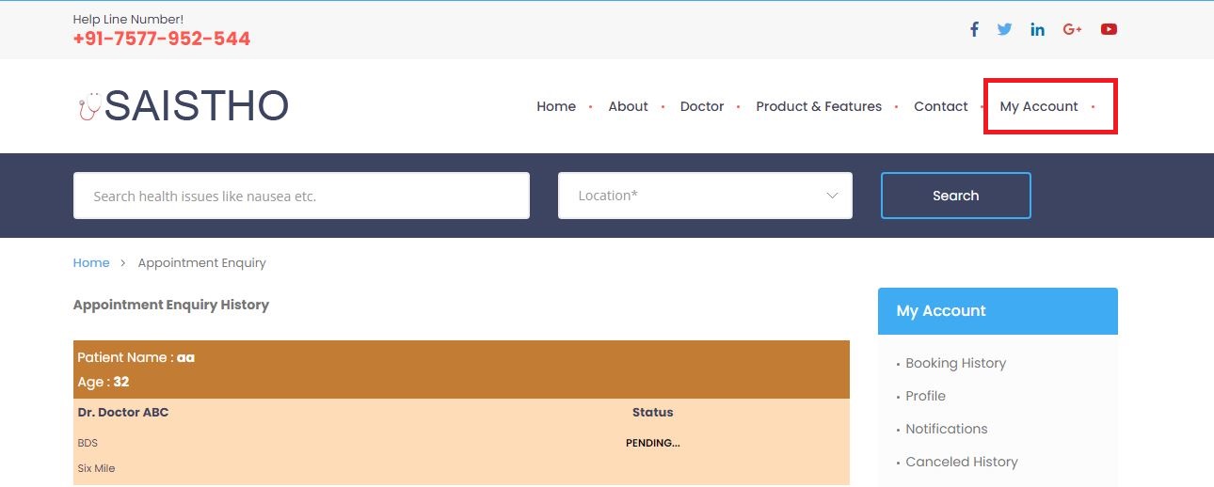Click the health issues search field
The width and height of the screenshot is (1214, 487).
tap(301, 196)
